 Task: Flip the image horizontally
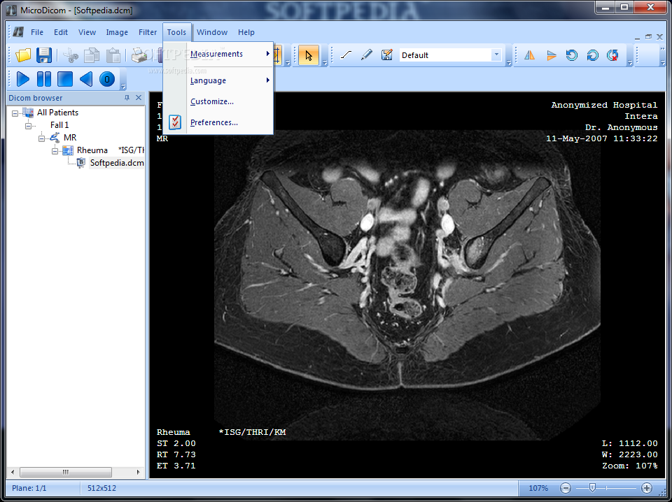[x=530, y=55]
